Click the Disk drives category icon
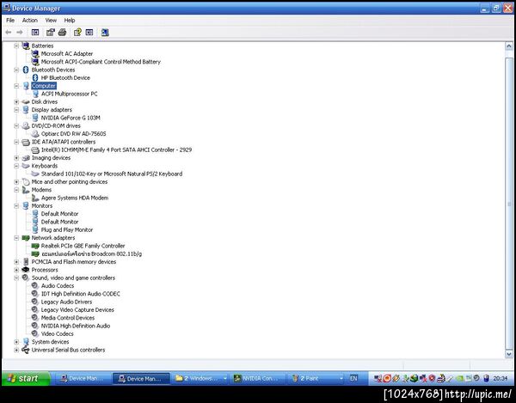This screenshot has width=516, height=403. (26, 102)
